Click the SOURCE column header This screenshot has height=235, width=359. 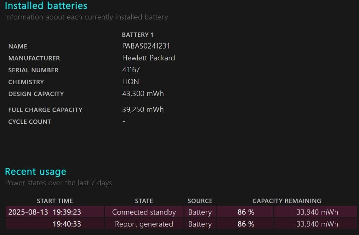pyautogui.click(x=200, y=201)
